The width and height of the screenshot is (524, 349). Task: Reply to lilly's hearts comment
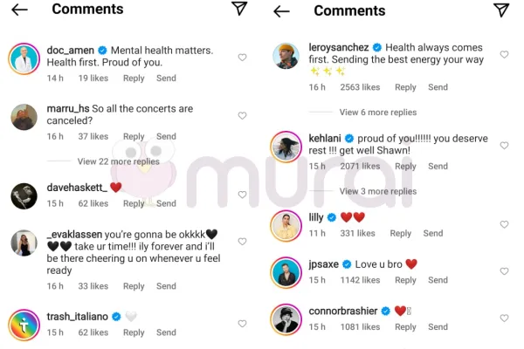coord(401,234)
